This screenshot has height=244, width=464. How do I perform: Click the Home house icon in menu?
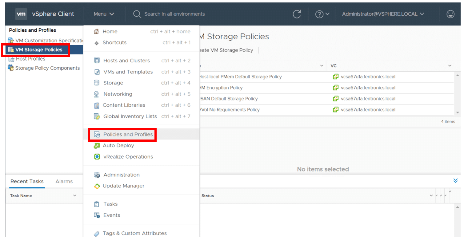click(96, 31)
